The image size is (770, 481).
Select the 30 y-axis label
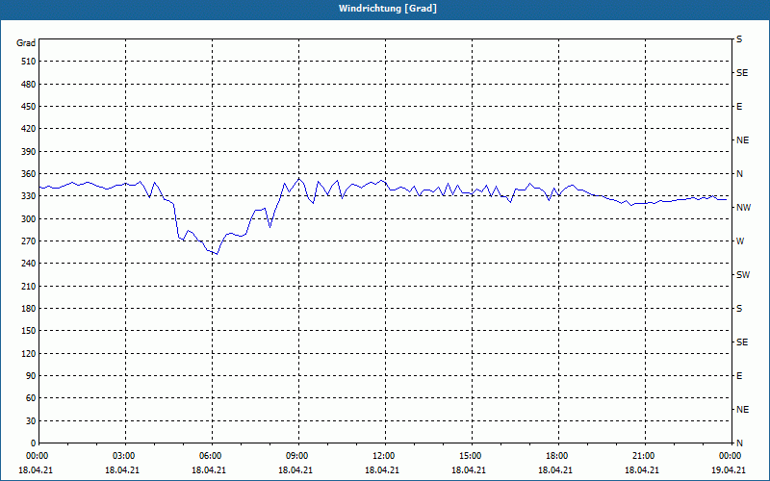(x=30, y=420)
